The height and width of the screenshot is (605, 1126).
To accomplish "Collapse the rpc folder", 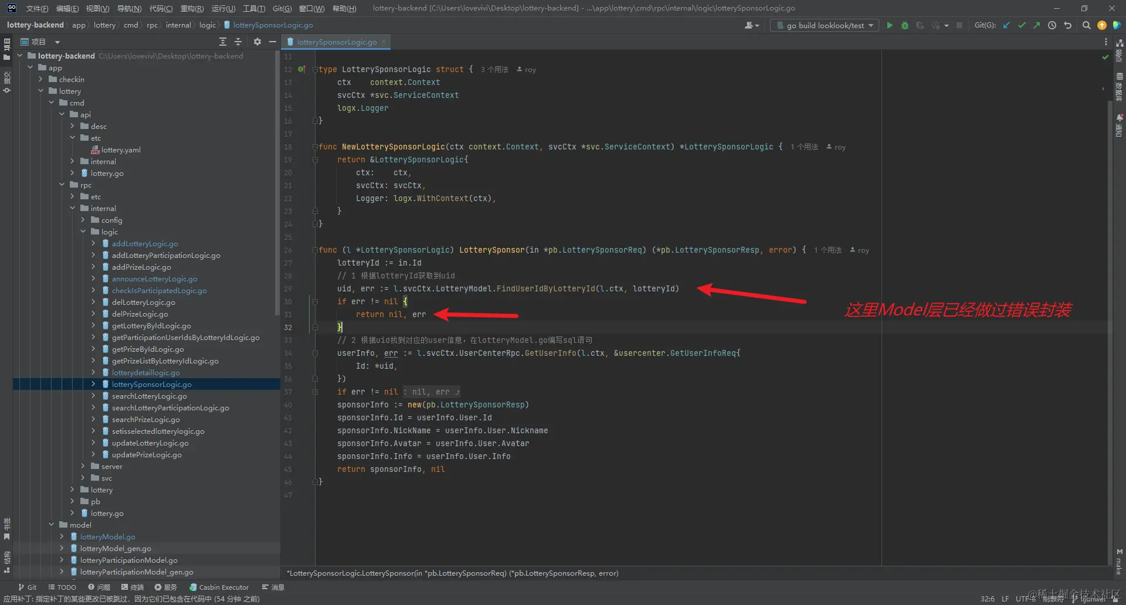I will (62, 185).
